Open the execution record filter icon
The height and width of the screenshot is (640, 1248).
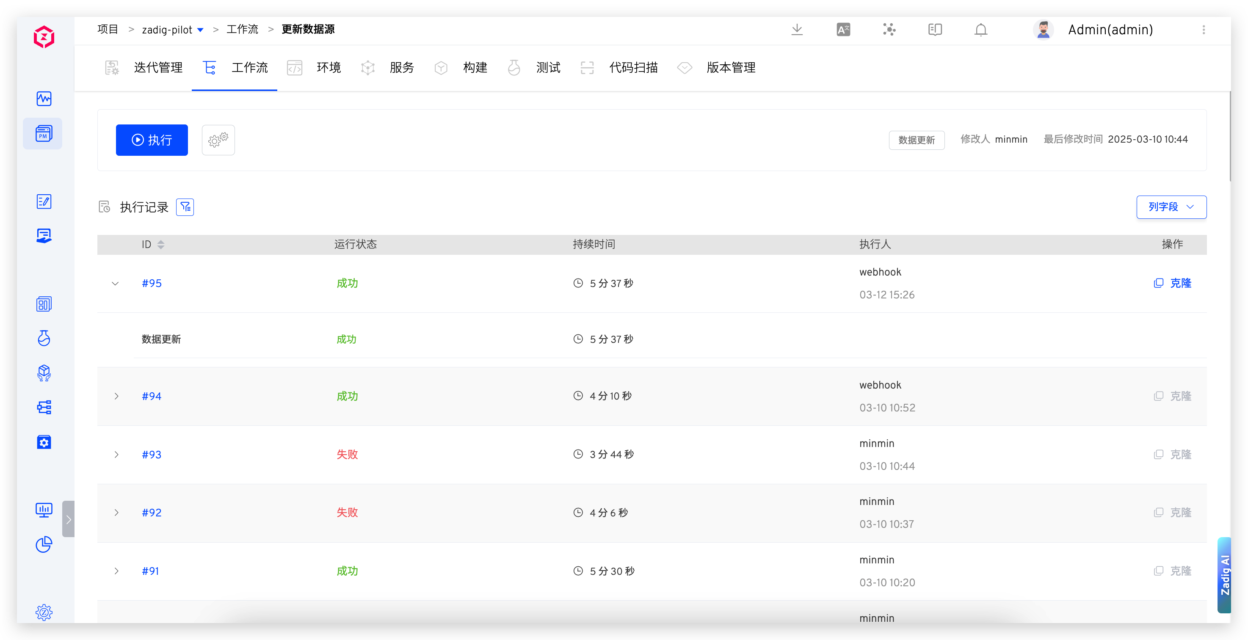(185, 207)
